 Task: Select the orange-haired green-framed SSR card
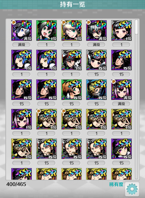[x=71, y=90]
